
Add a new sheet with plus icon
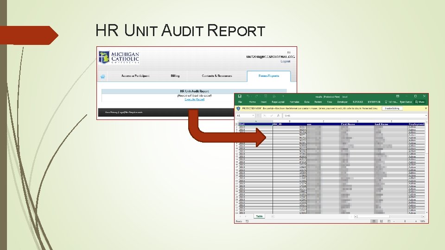point(273,217)
